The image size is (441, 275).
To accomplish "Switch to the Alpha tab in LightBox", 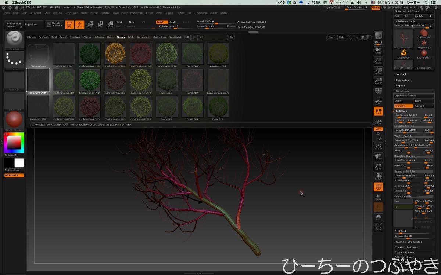I will (87, 37).
